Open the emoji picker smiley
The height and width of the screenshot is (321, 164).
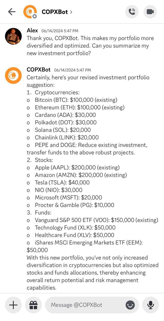pos(130,305)
